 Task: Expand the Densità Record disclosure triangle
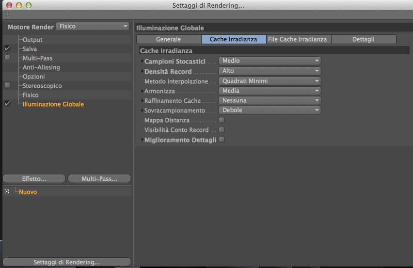(x=142, y=71)
